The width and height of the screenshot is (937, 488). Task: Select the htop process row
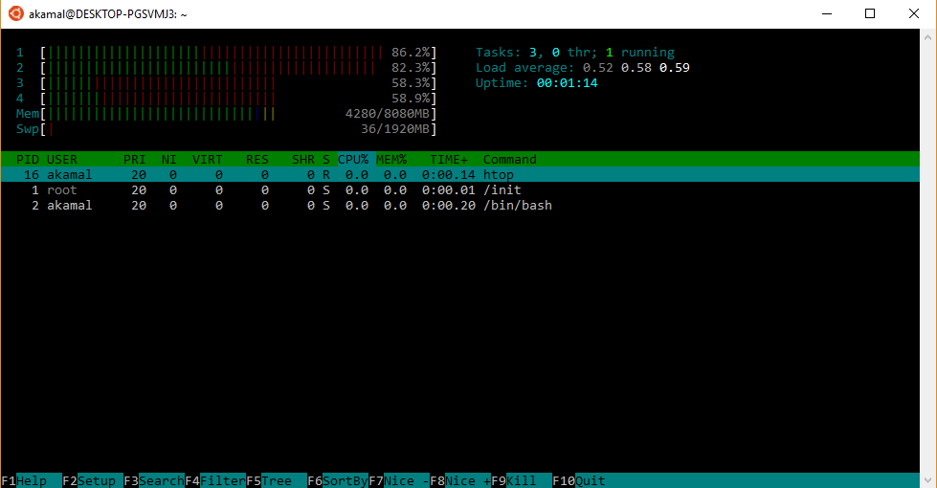460,174
